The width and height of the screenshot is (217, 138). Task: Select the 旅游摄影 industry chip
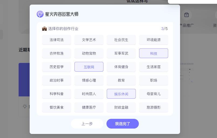click(x=154, y=107)
